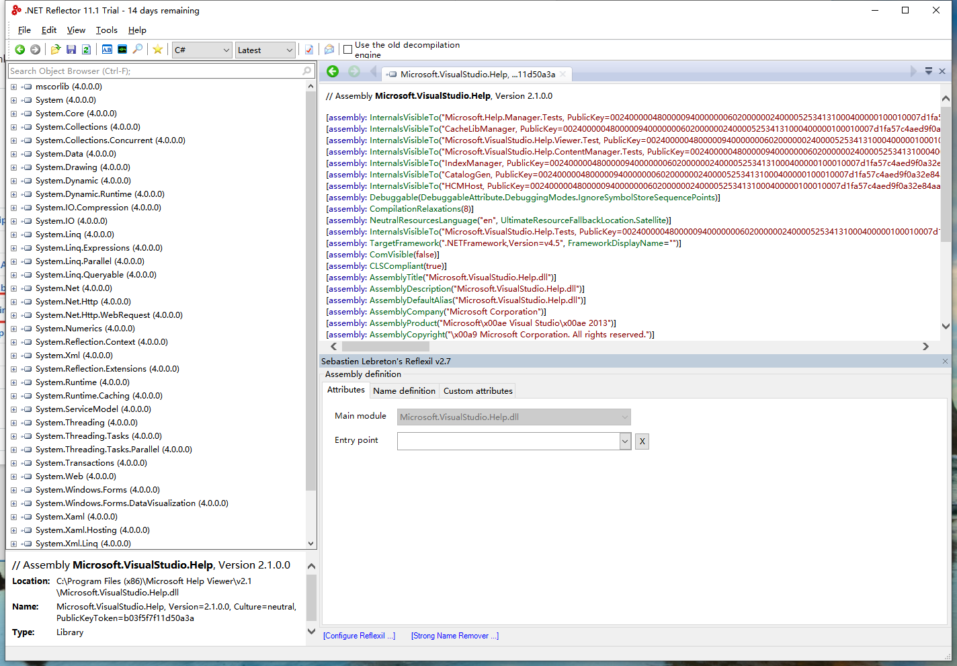Click the System.Xml.Linq assembly icon
957x666 pixels.
point(27,544)
